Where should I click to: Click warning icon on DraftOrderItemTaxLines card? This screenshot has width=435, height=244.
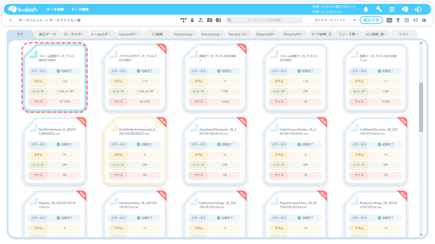pyautogui.click(x=158, y=124)
